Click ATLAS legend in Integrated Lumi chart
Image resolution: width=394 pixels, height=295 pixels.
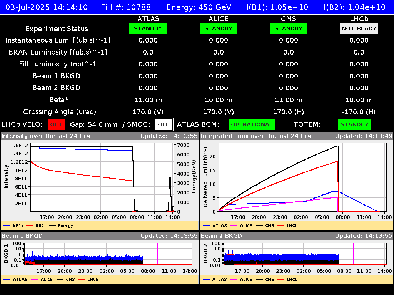[x=215, y=225]
